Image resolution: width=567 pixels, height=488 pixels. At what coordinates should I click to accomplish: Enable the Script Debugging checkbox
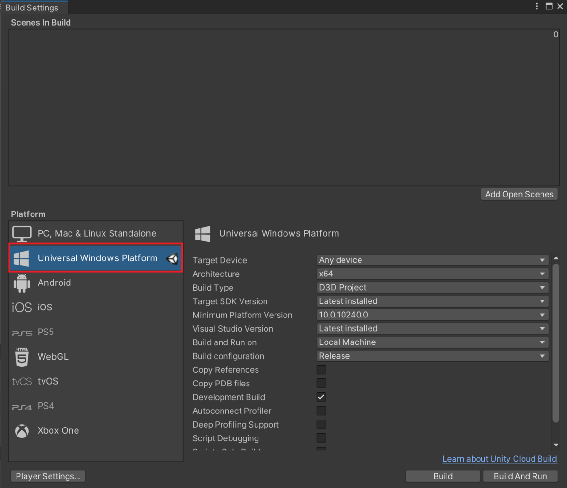321,438
